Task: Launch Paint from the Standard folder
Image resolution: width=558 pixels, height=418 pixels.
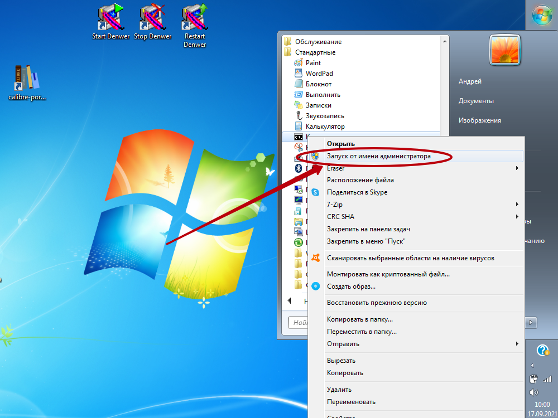Action: [x=313, y=63]
